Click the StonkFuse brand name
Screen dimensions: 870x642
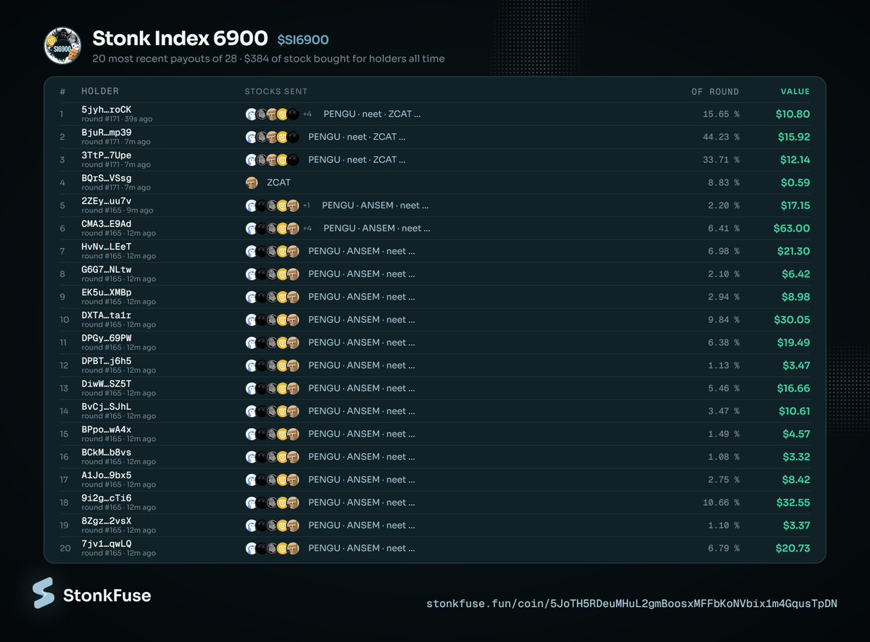coord(107,596)
